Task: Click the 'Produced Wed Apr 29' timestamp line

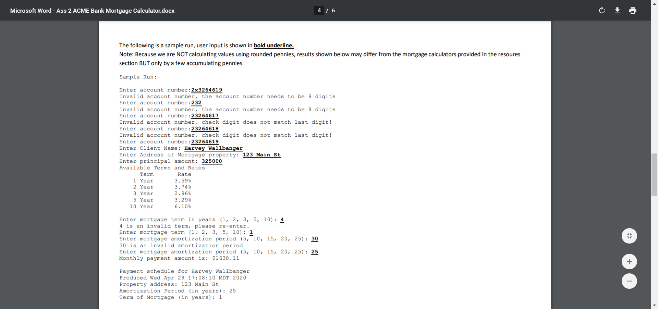Action: click(183, 278)
